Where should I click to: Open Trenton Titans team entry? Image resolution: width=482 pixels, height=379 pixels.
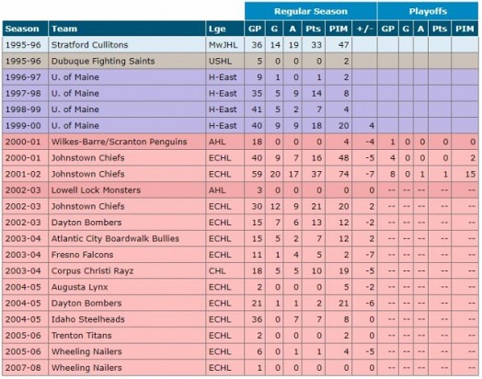coord(82,336)
